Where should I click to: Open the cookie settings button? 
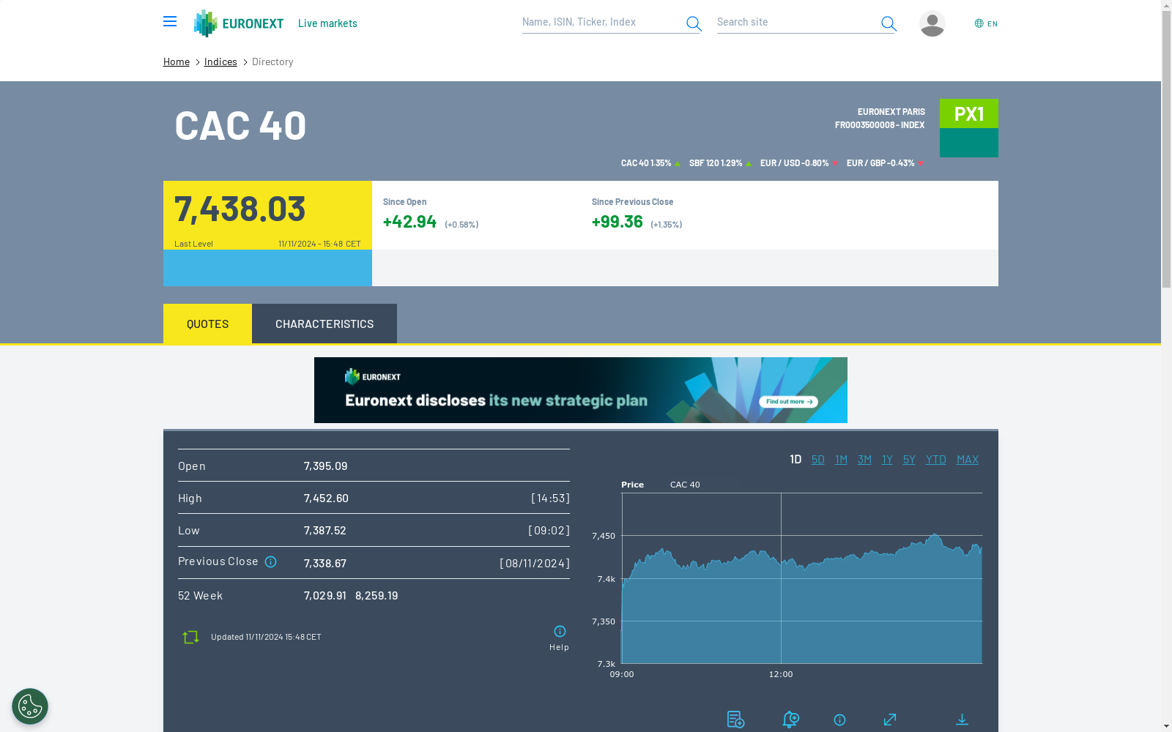pyautogui.click(x=30, y=706)
